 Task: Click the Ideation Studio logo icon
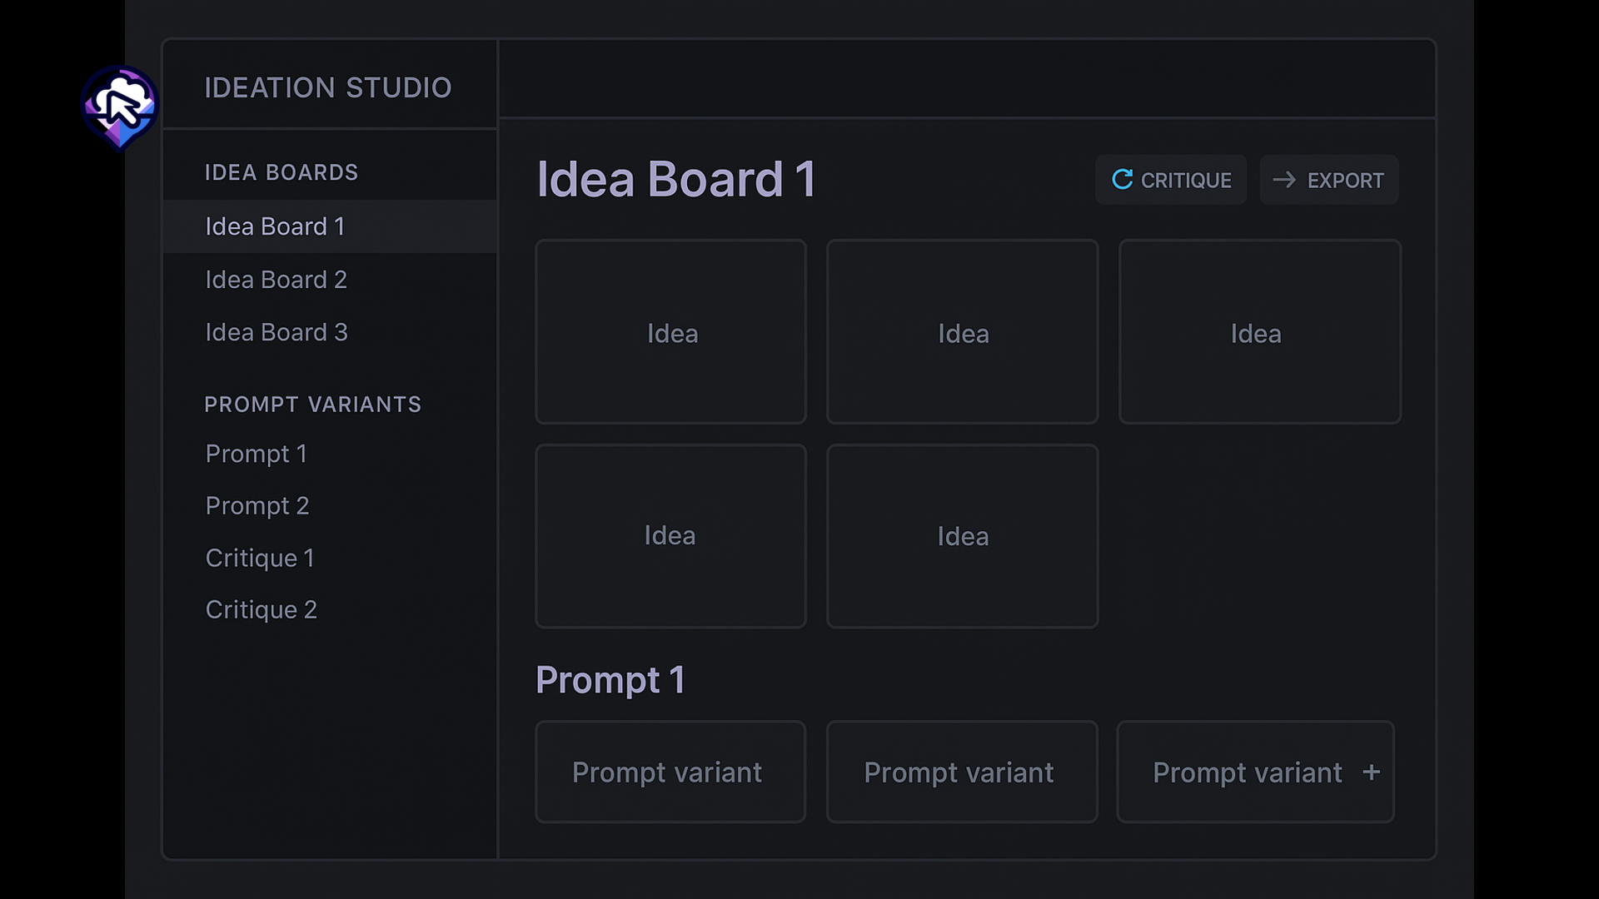120,107
